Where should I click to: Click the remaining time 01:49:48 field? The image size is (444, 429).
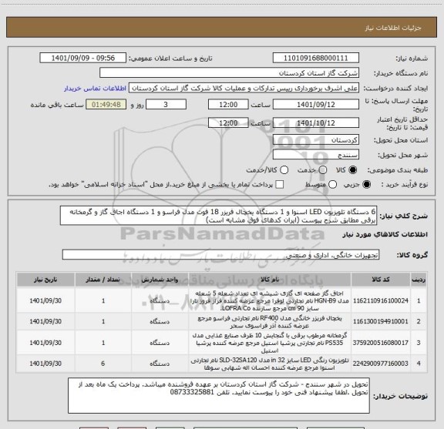[106, 105]
